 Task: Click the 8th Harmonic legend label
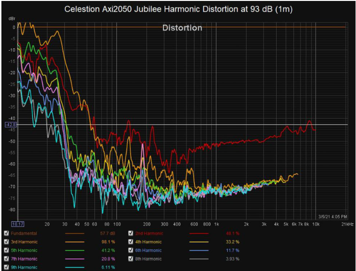click(148, 259)
